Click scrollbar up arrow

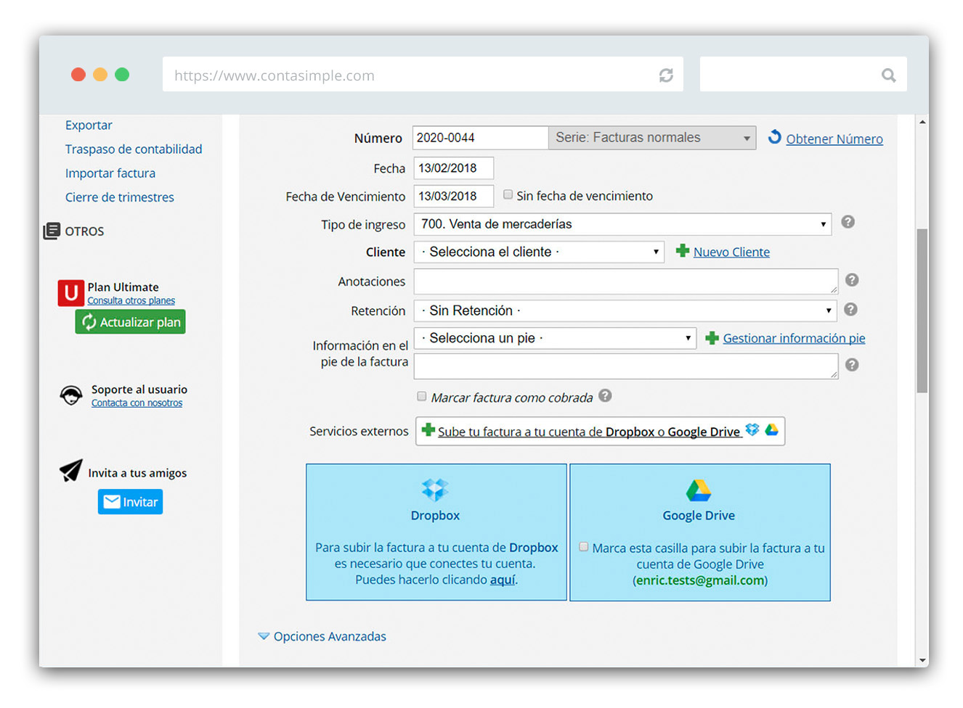(x=922, y=121)
